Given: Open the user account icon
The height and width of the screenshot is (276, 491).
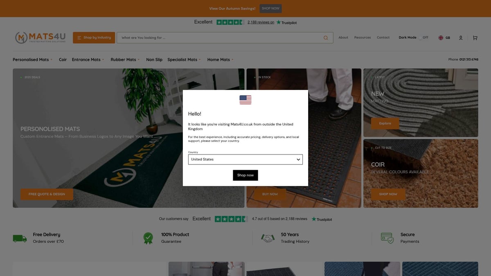Looking at the screenshot, I should tap(461, 38).
